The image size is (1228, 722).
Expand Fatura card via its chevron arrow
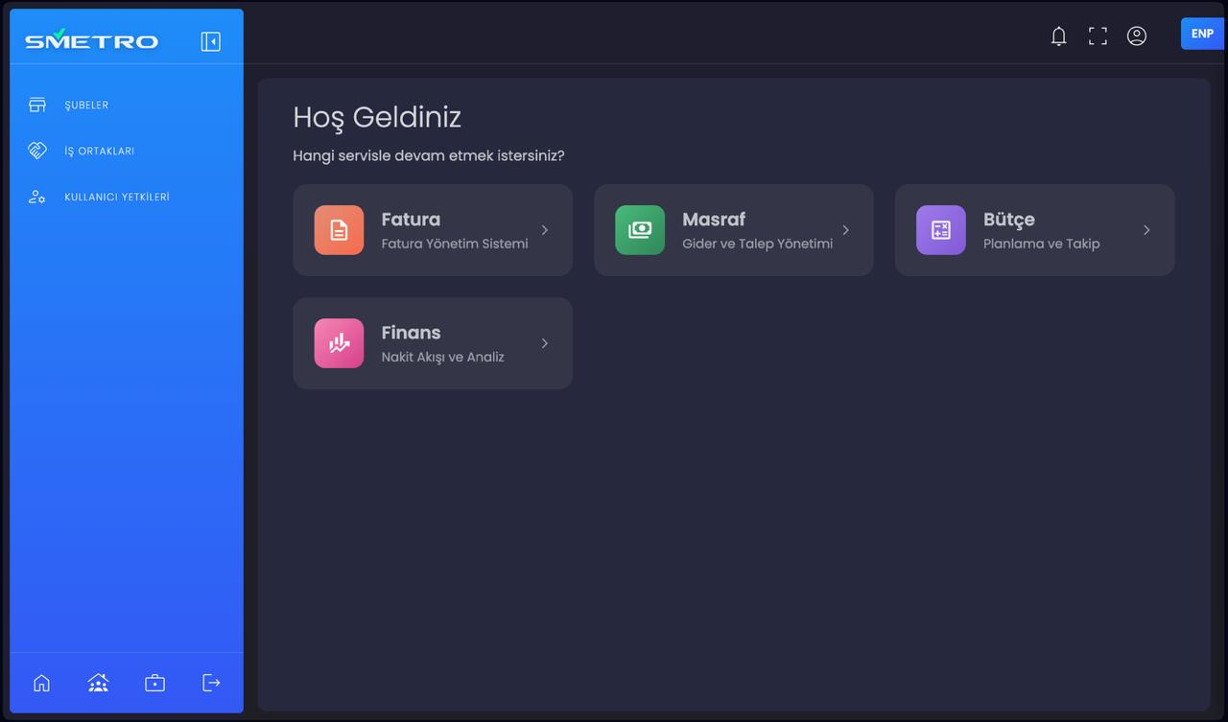pos(545,230)
